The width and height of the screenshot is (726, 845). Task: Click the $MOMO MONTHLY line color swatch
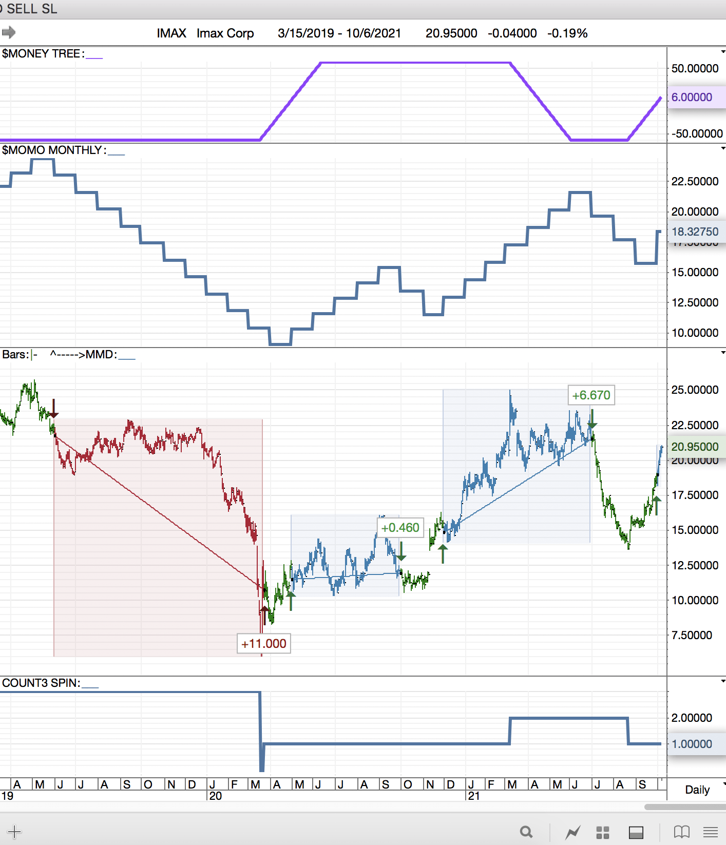point(117,154)
